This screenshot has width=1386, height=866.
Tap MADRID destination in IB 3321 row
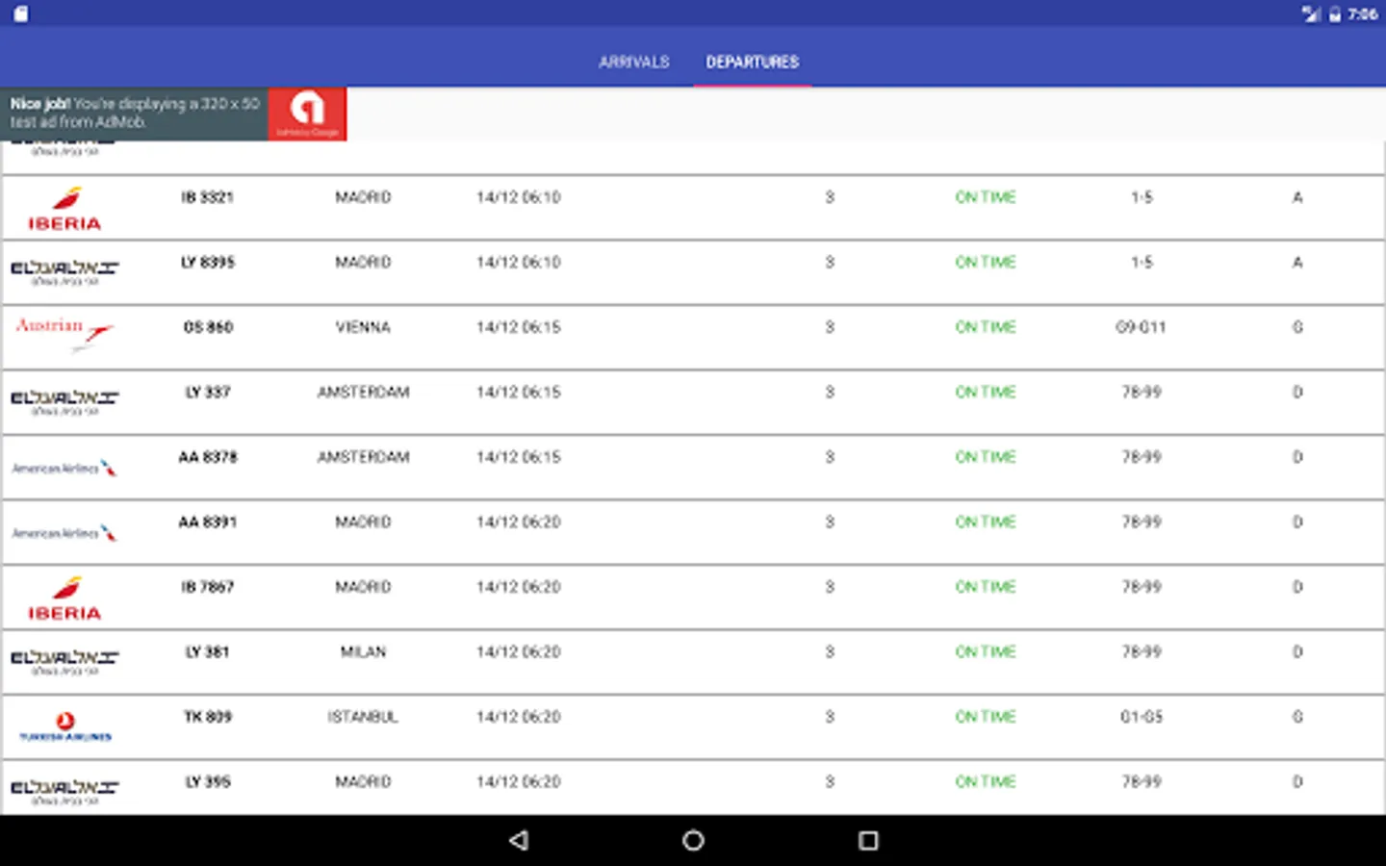[363, 197]
